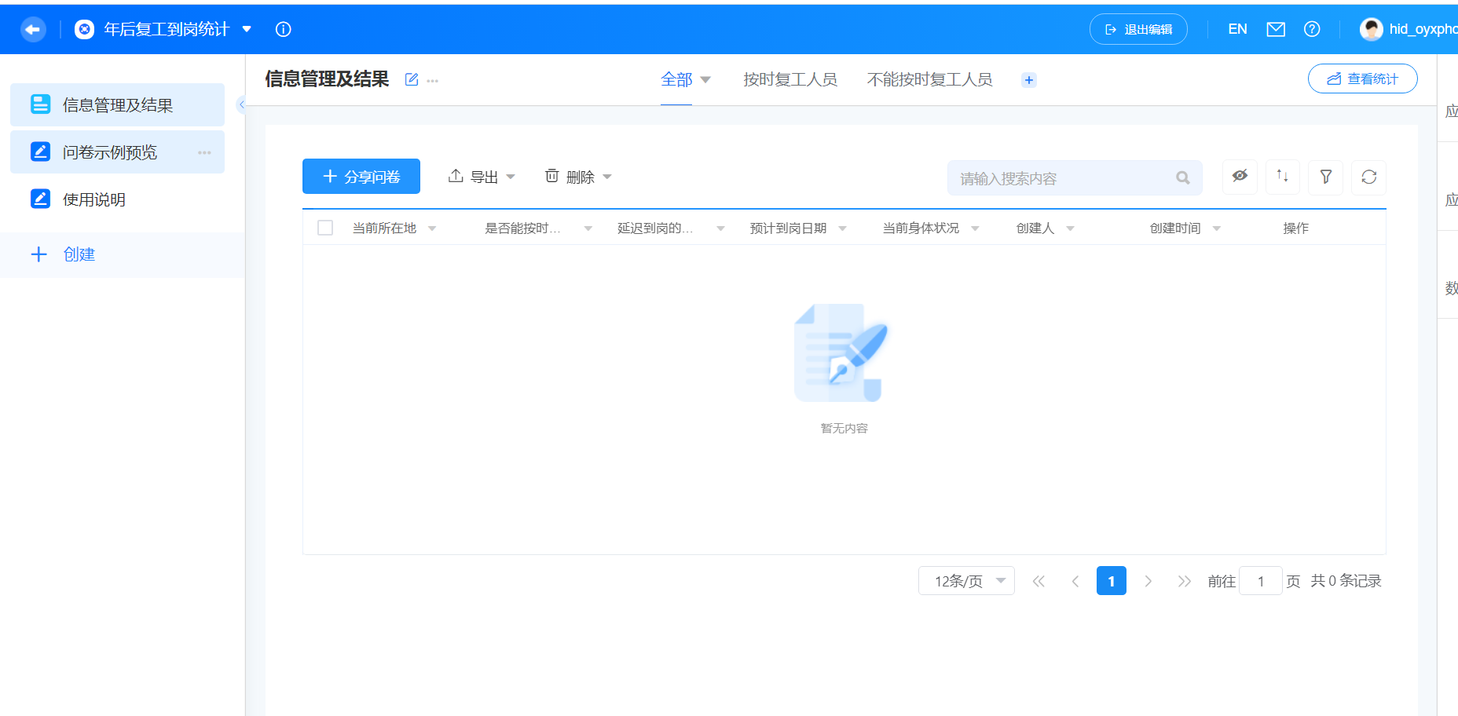1458x716 pixels.
Task: Open the info icon next to app title
Action: pyautogui.click(x=284, y=29)
